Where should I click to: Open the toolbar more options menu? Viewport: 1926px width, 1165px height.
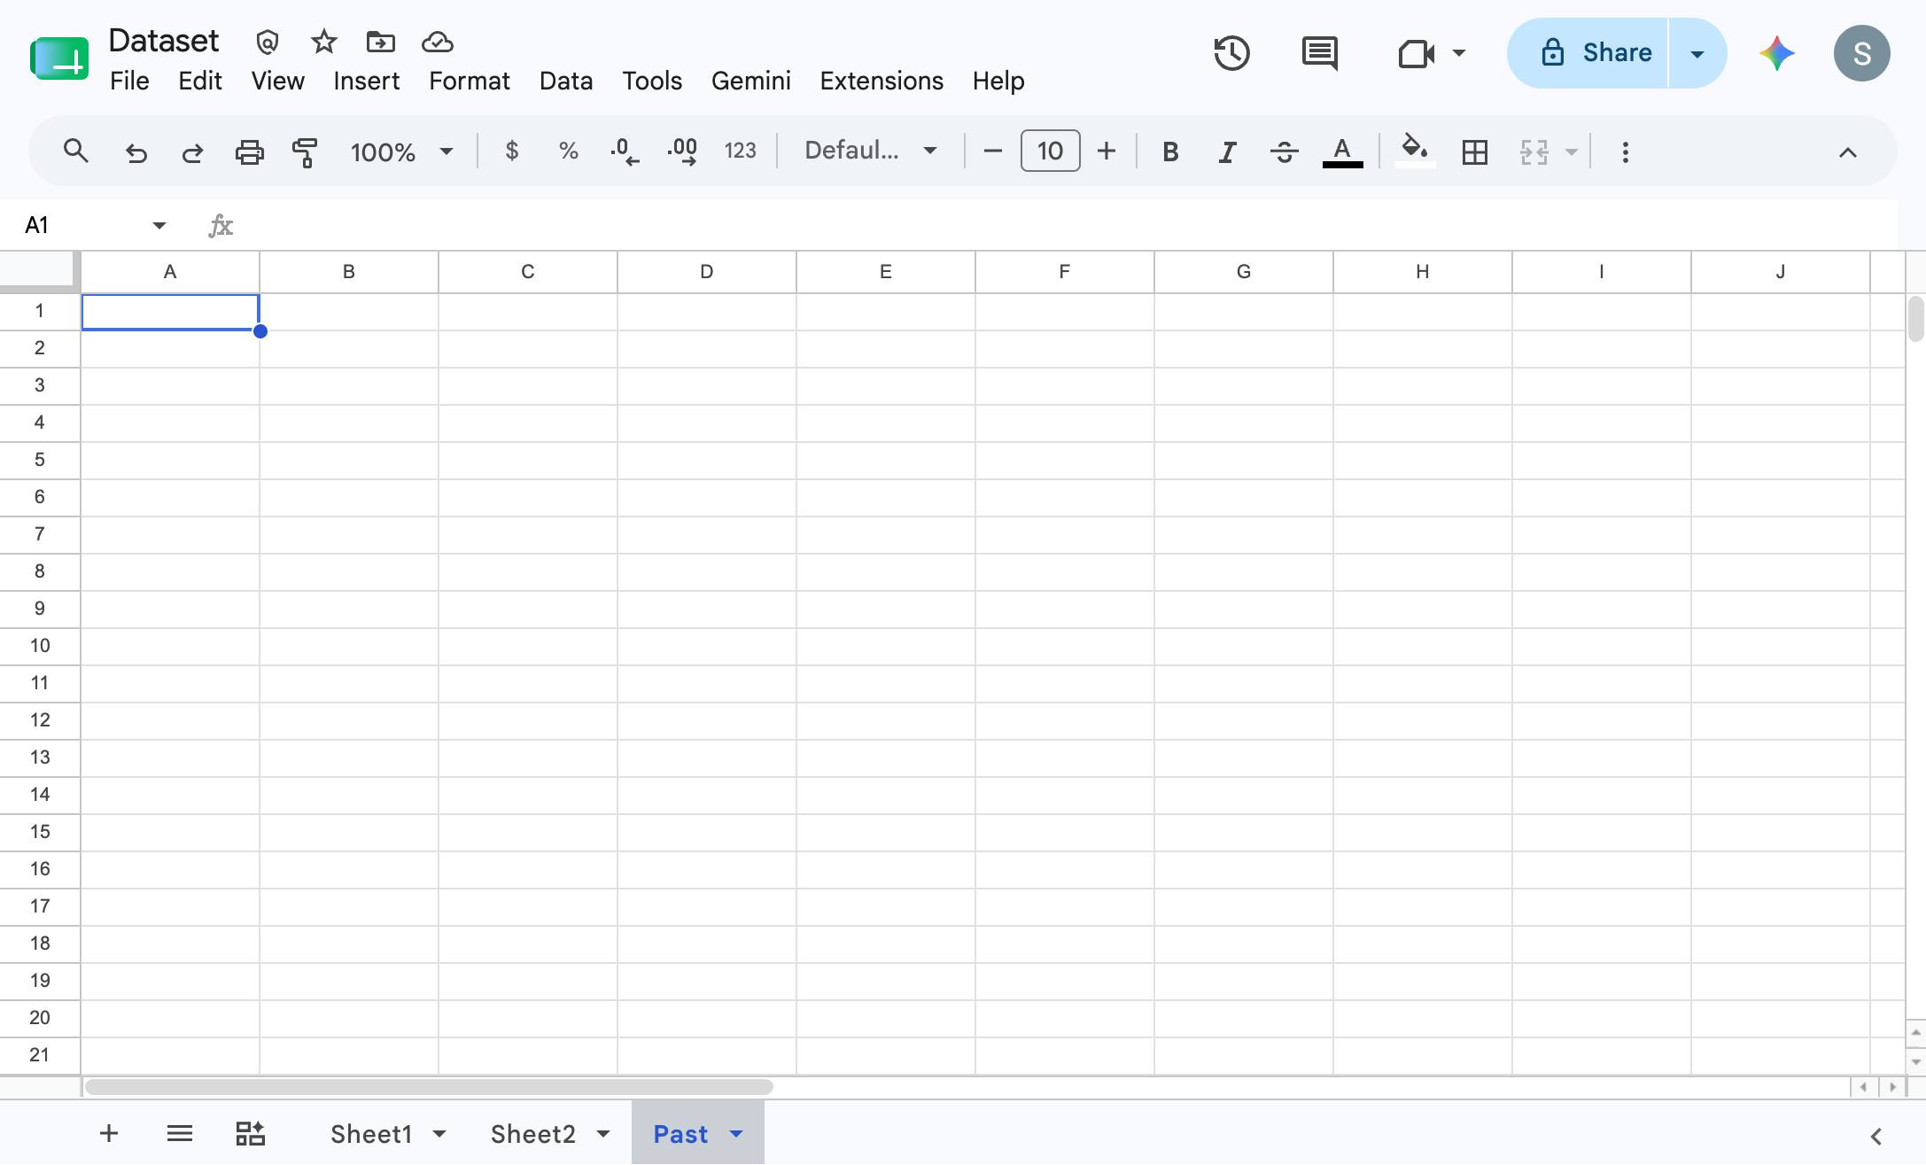[1625, 152]
